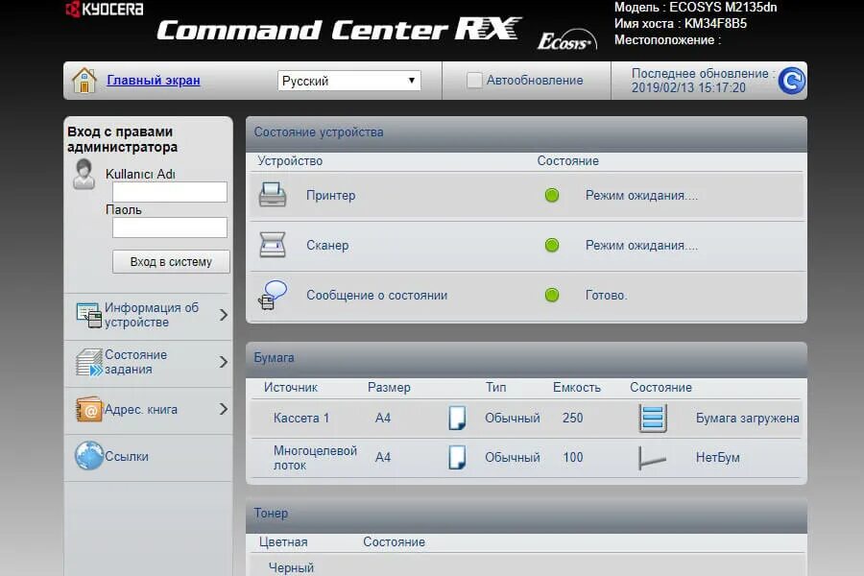Select Сообщение о состоянии text

377,296
